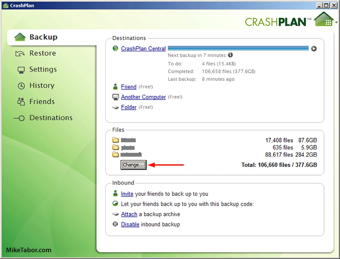Screen dimensions: 340x259
Task: Click the Disable inbound backup link
Action: [130, 225]
